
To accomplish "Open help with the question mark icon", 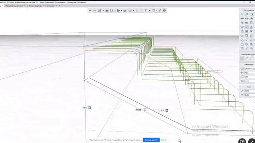I will tap(165, 11).
